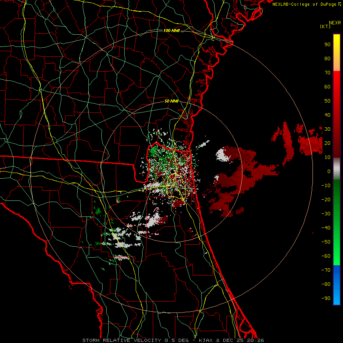This screenshot has height=343, width=343.
Task: Click the -50 value on the velocity scale
Action: tap(326, 242)
